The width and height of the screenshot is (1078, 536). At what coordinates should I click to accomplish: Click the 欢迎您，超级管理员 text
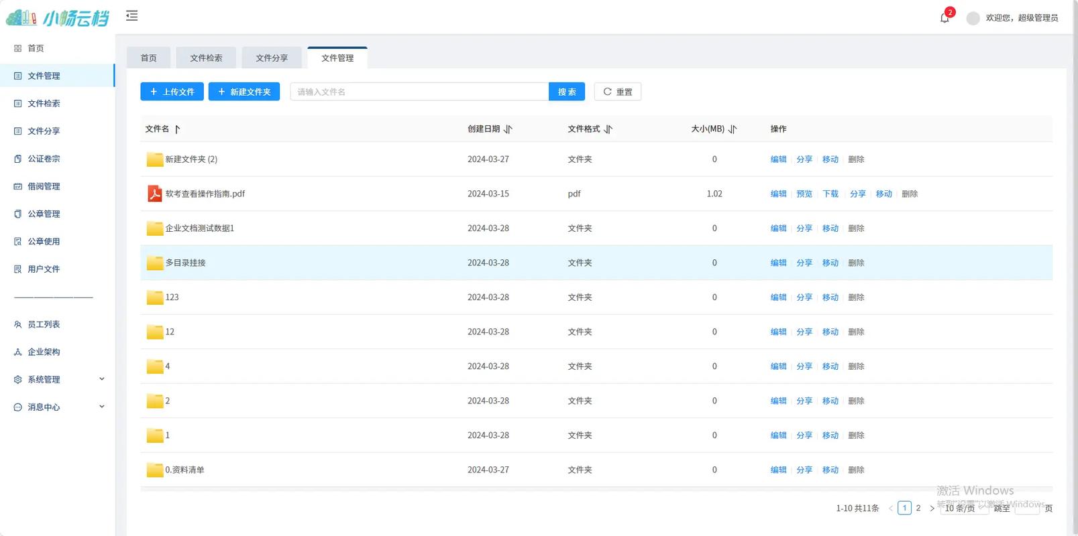click(x=1022, y=18)
